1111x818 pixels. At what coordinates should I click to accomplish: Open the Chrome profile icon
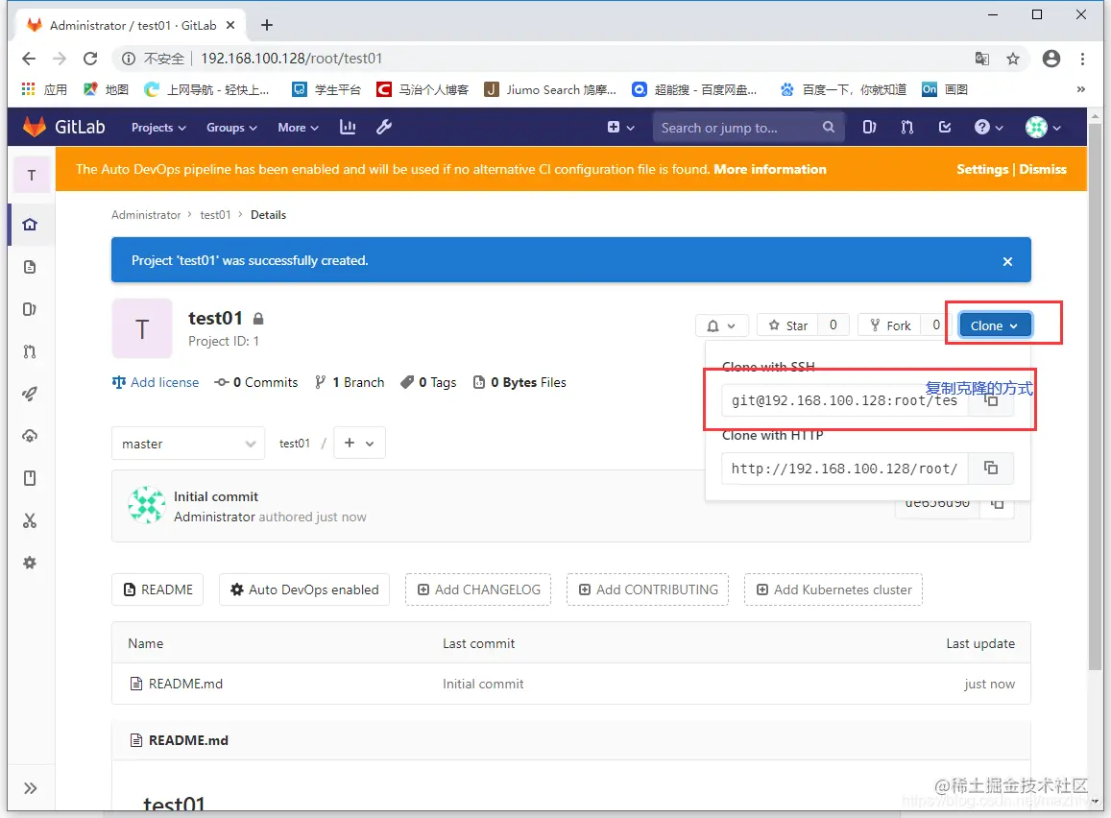pos(1051,59)
